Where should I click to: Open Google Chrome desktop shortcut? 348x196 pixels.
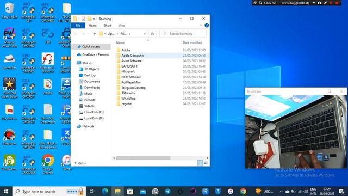(x=47, y=164)
